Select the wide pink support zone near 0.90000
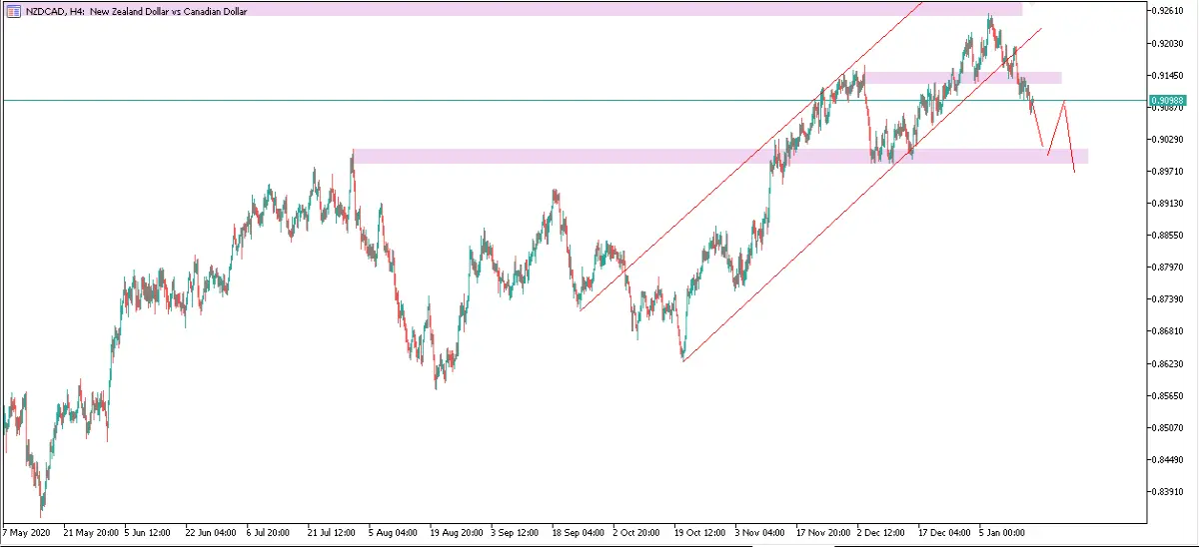The image size is (1199, 547). tap(720, 157)
